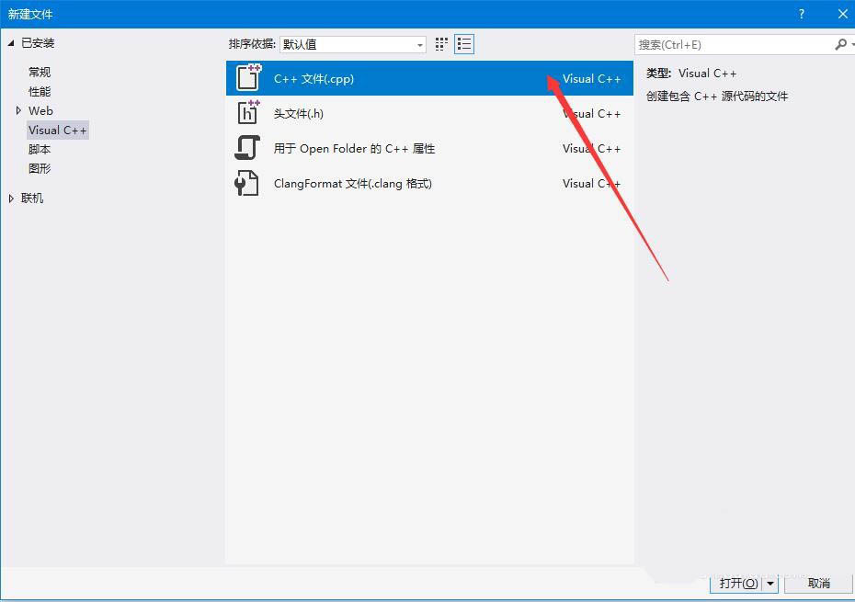855x602 pixels.
Task: Select the 常规 category
Action: click(x=40, y=72)
